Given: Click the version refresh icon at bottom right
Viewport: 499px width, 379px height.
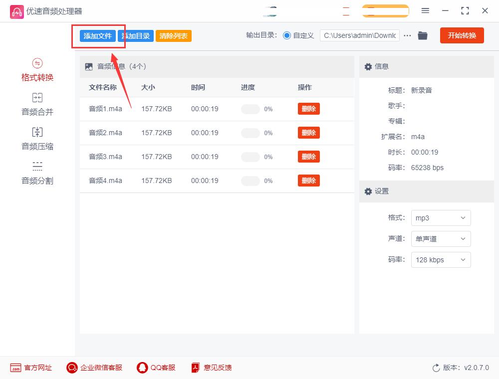Looking at the screenshot, I should [436, 368].
